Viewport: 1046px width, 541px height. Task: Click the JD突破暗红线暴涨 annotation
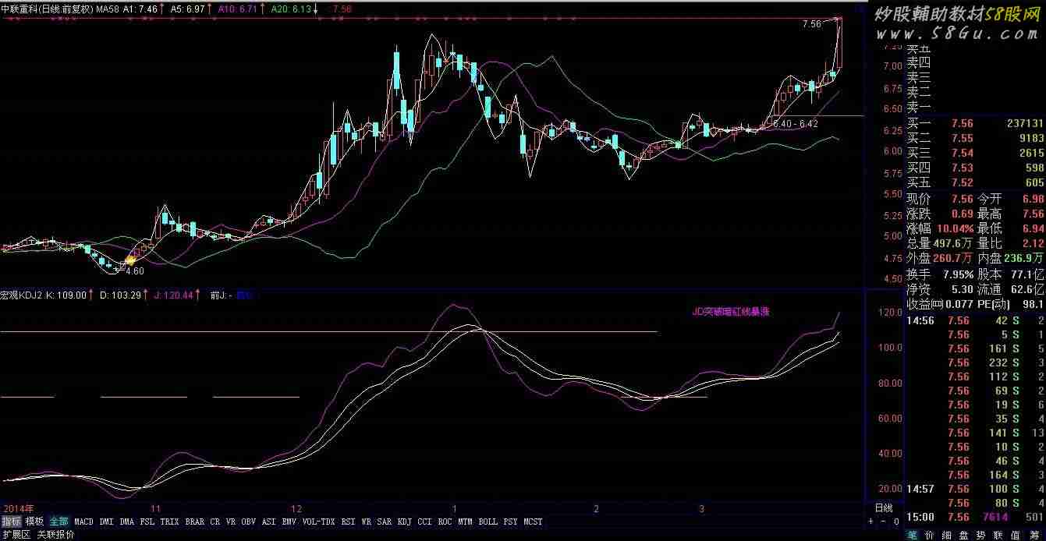(731, 311)
